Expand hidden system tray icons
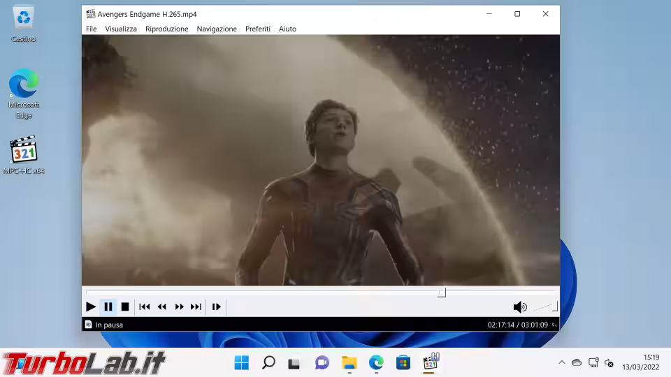This screenshot has width=671, height=377. (x=562, y=362)
